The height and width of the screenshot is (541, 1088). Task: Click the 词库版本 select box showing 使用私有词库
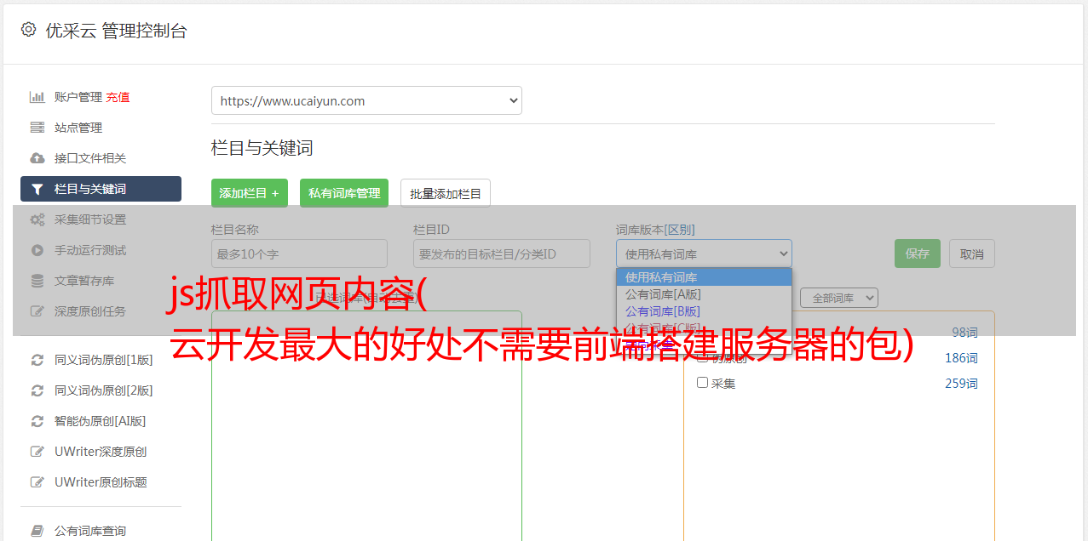[704, 253]
